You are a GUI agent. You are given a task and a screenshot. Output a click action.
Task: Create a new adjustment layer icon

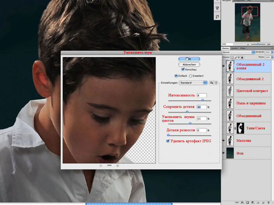tap(253, 203)
